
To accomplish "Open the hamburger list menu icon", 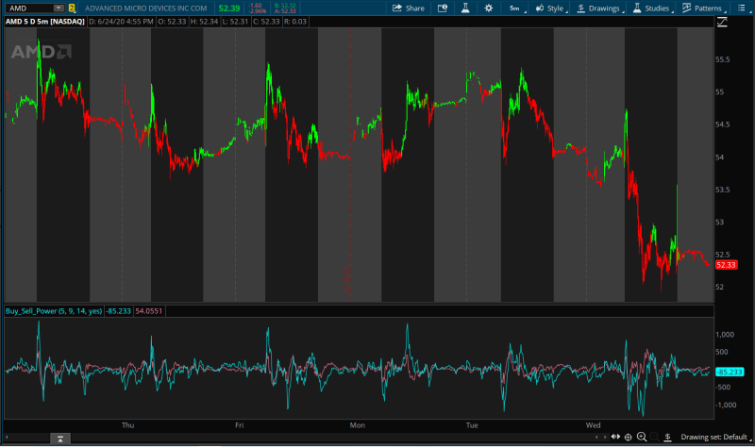I will [x=742, y=8].
